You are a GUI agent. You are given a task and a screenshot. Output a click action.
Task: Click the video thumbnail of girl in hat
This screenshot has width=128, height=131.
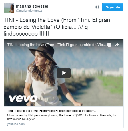pyautogui.click(x=64, y=73)
